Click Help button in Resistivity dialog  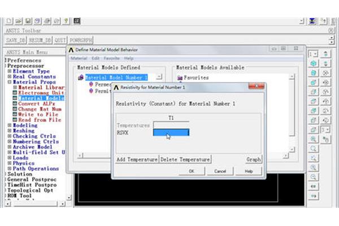pos(249,171)
